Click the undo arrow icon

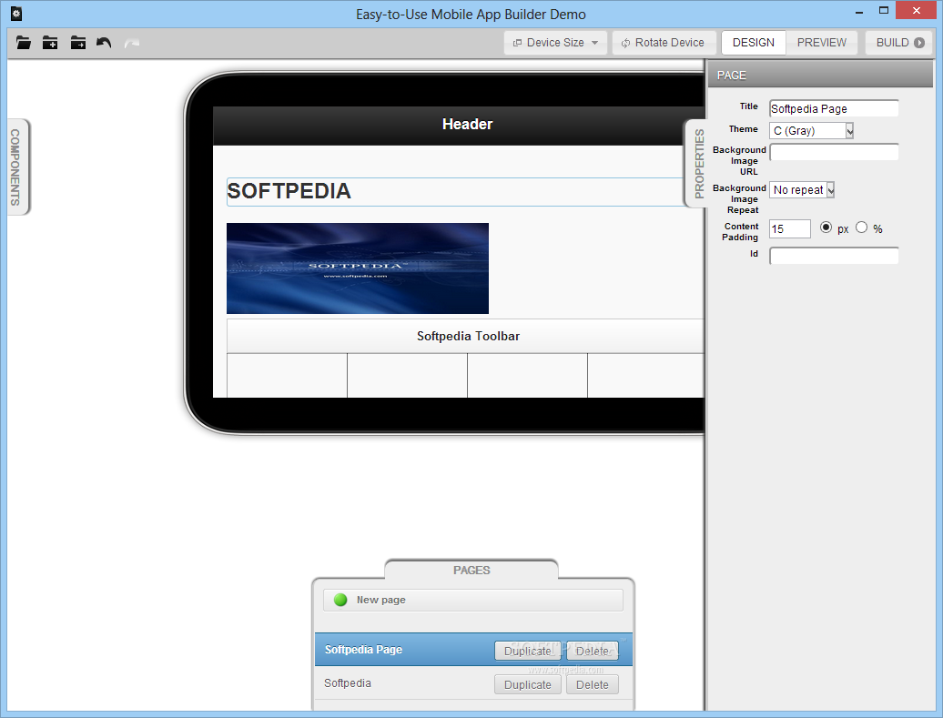104,43
